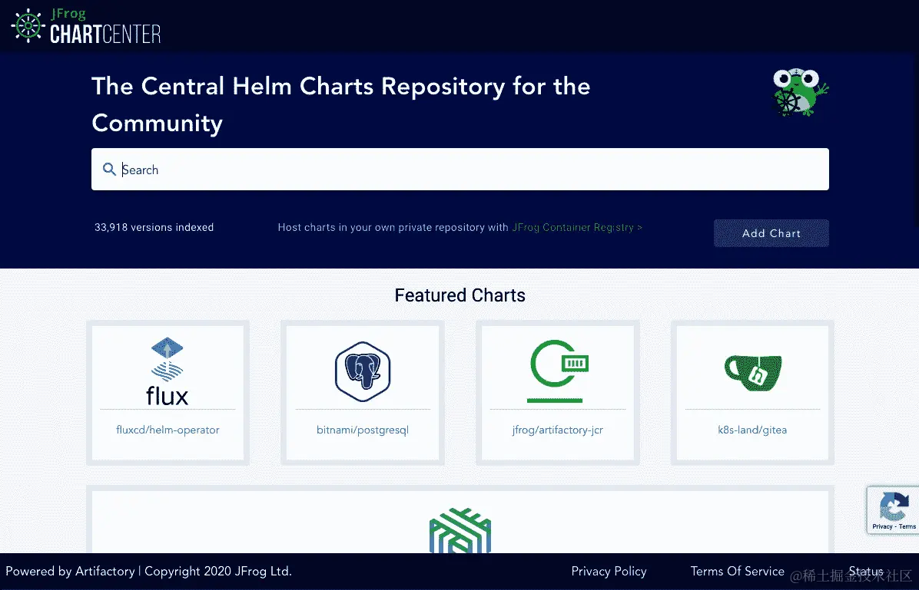Click the search magnifier icon

coord(109,169)
